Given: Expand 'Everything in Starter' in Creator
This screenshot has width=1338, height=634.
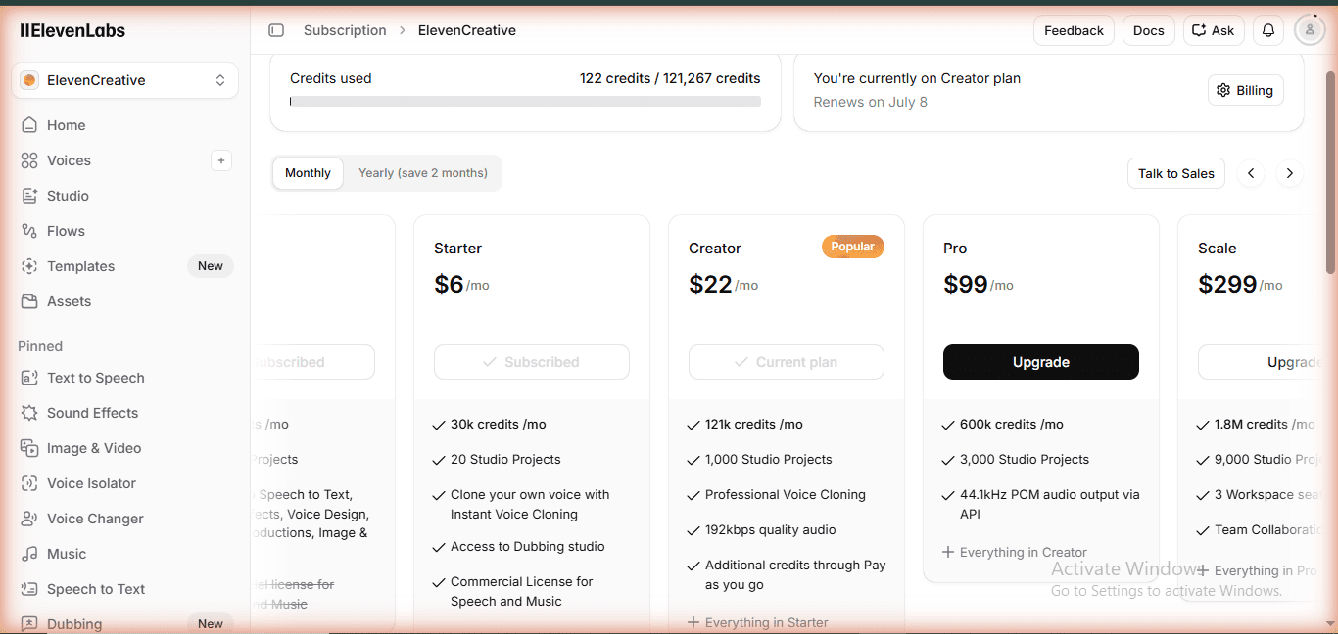Looking at the screenshot, I should [758, 623].
